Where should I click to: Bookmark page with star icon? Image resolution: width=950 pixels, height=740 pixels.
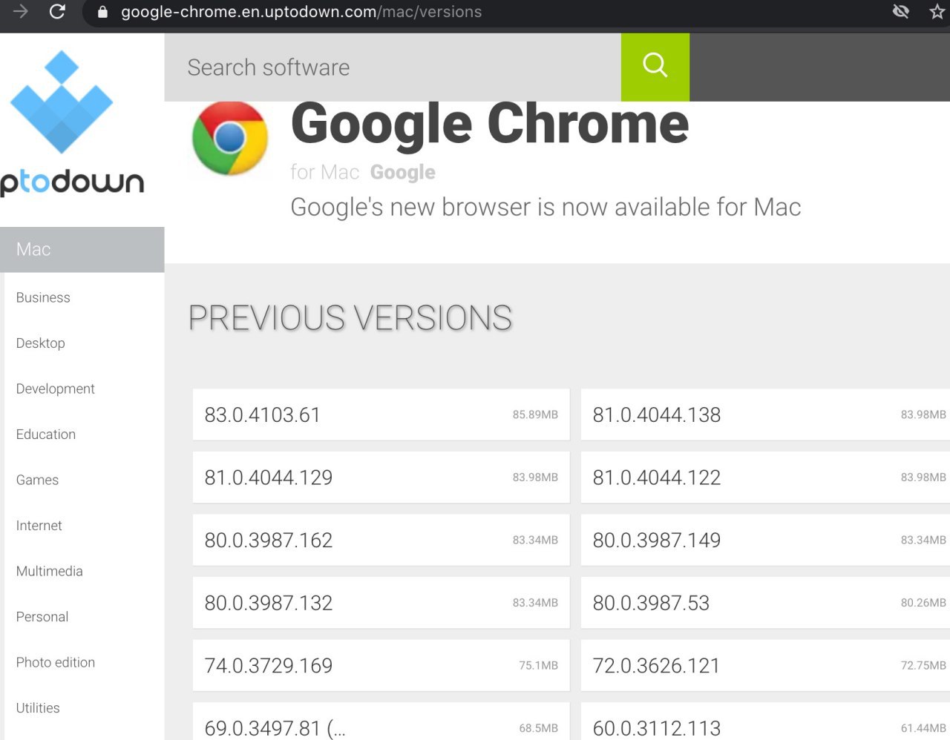pyautogui.click(x=937, y=12)
